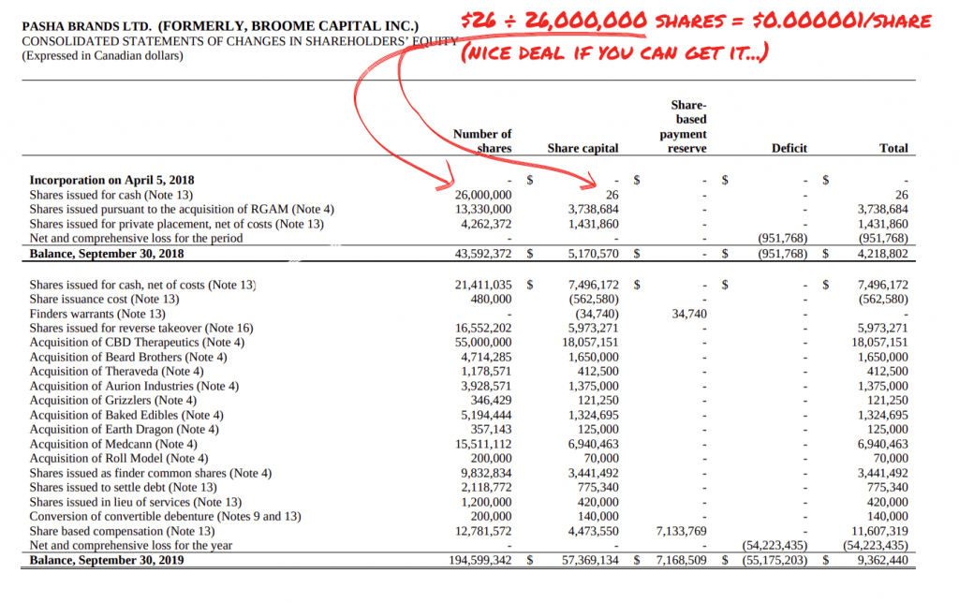Click 'Shares issued for private placement, net of costs' label
The image size is (959, 603).
(177, 224)
